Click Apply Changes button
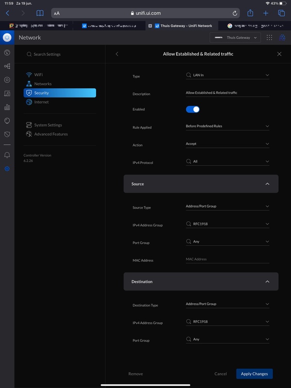The width and height of the screenshot is (291, 388). (254, 374)
